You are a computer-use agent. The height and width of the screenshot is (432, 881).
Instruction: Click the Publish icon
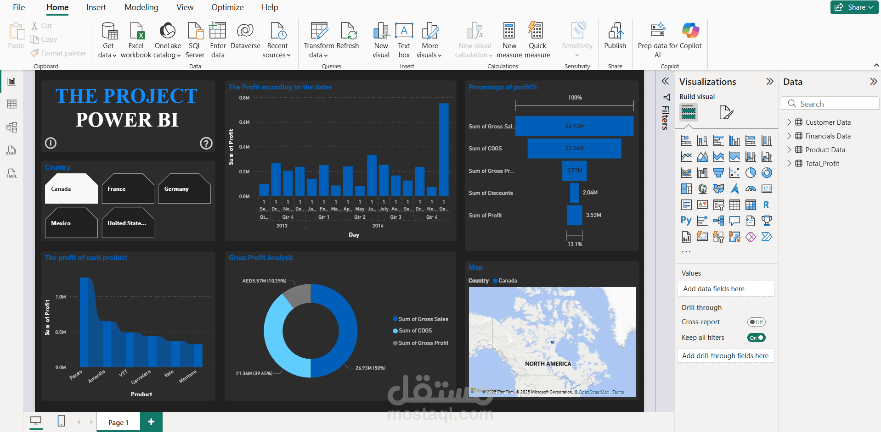616,31
